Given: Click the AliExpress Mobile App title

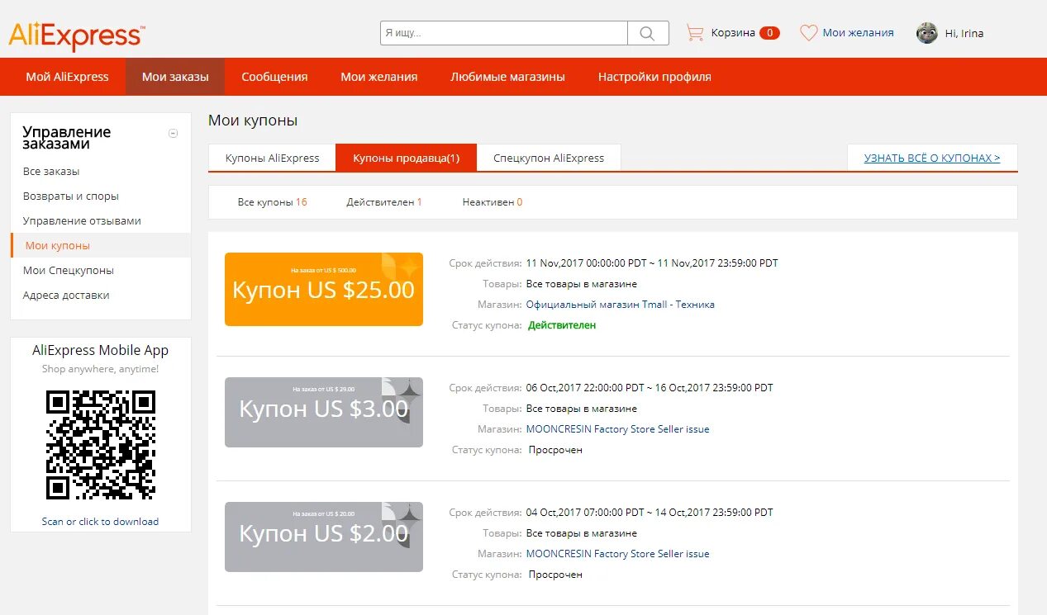Looking at the screenshot, I should coord(101,350).
